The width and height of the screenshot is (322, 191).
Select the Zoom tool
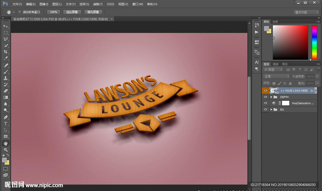[x=6, y=150]
